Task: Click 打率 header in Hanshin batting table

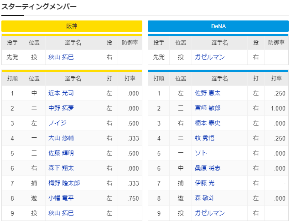Action: (x=130, y=79)
